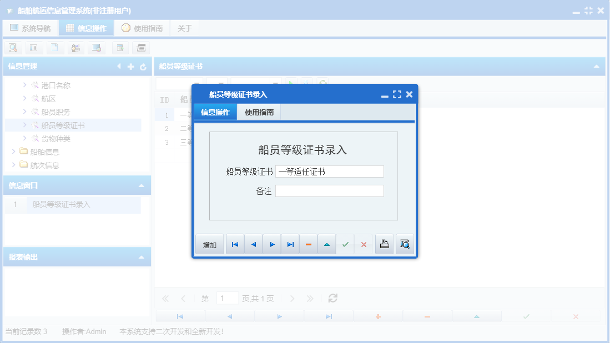Expand the 港口名称 tree node
610x343 pixels.
[24, 85]
